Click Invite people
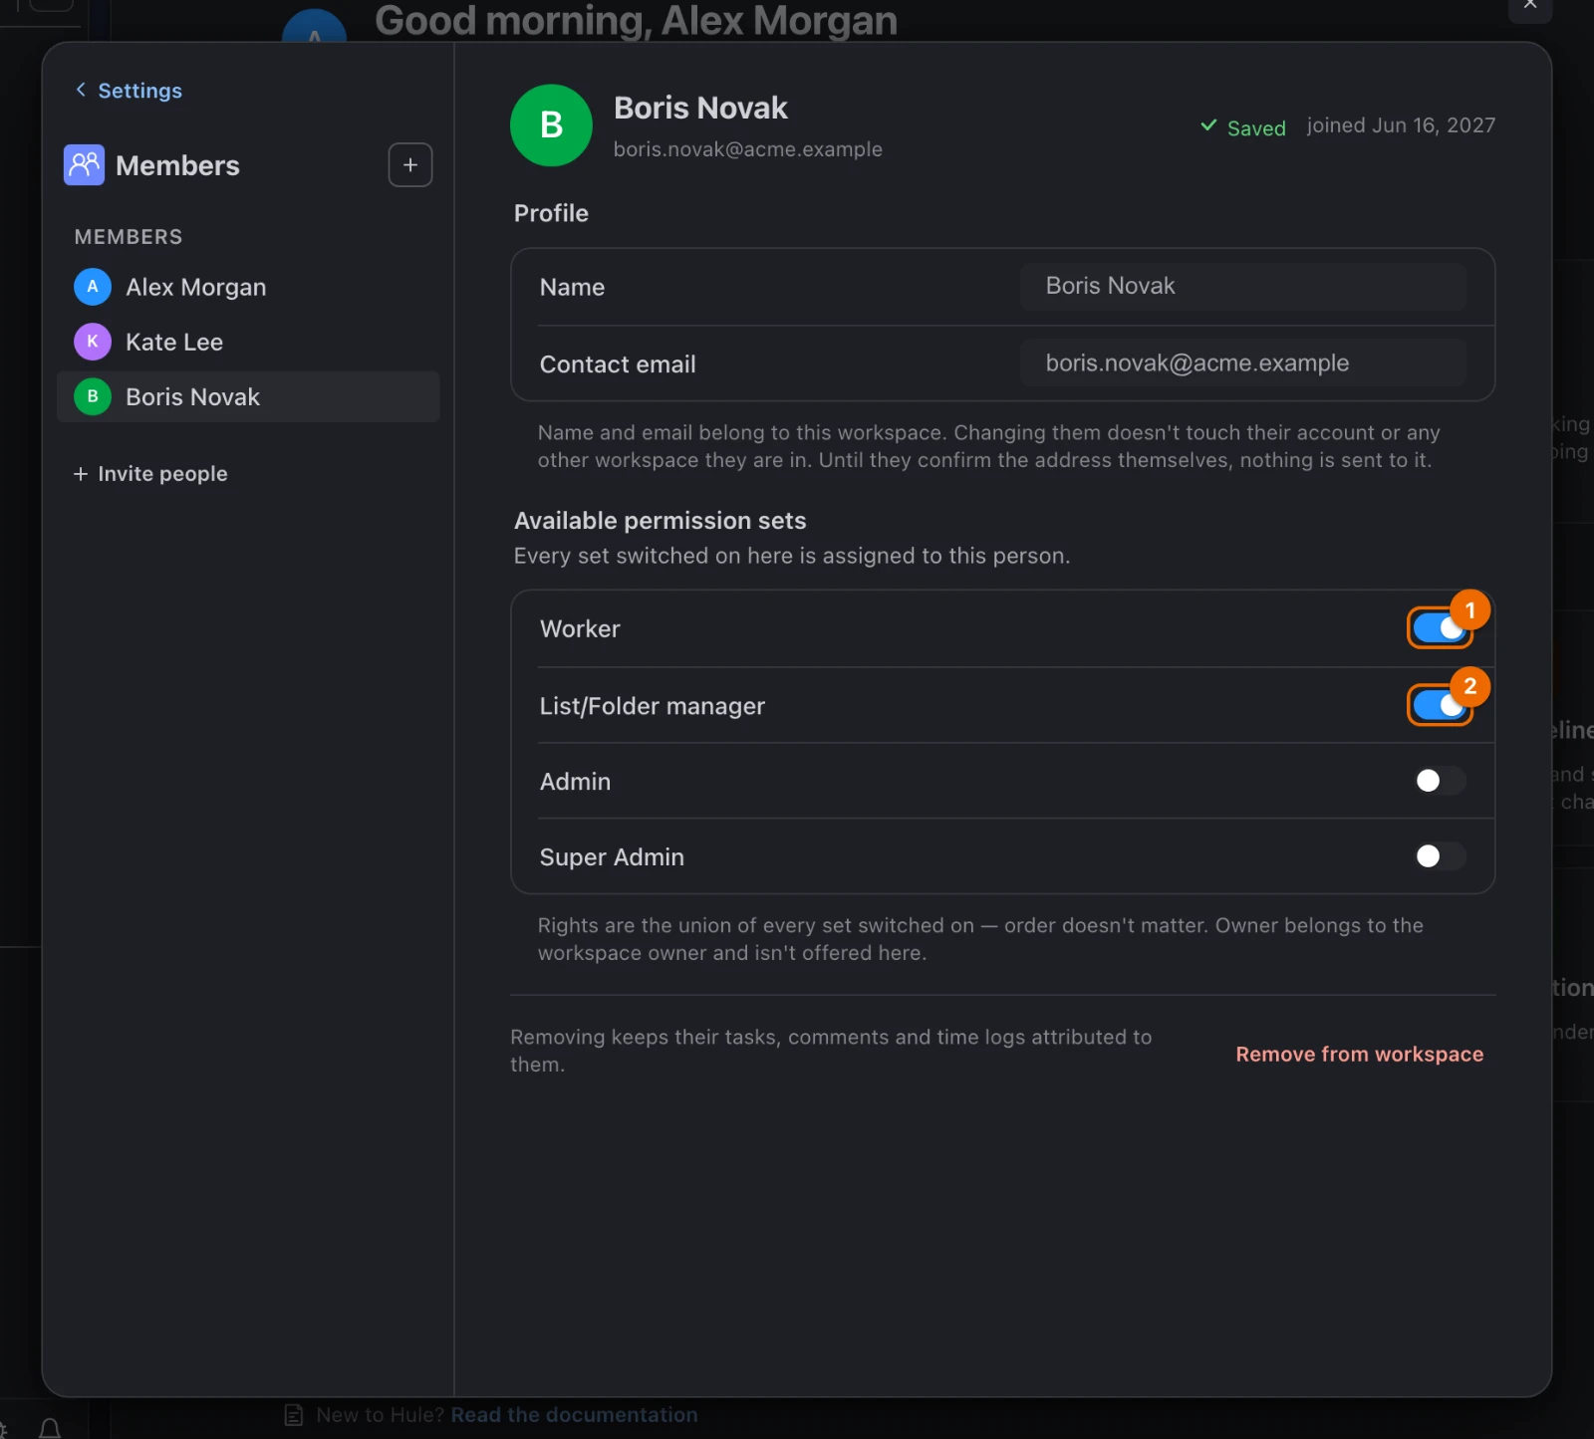Image resolution: width=1594 pixels, height=1439 pixels. pos(150,474)
